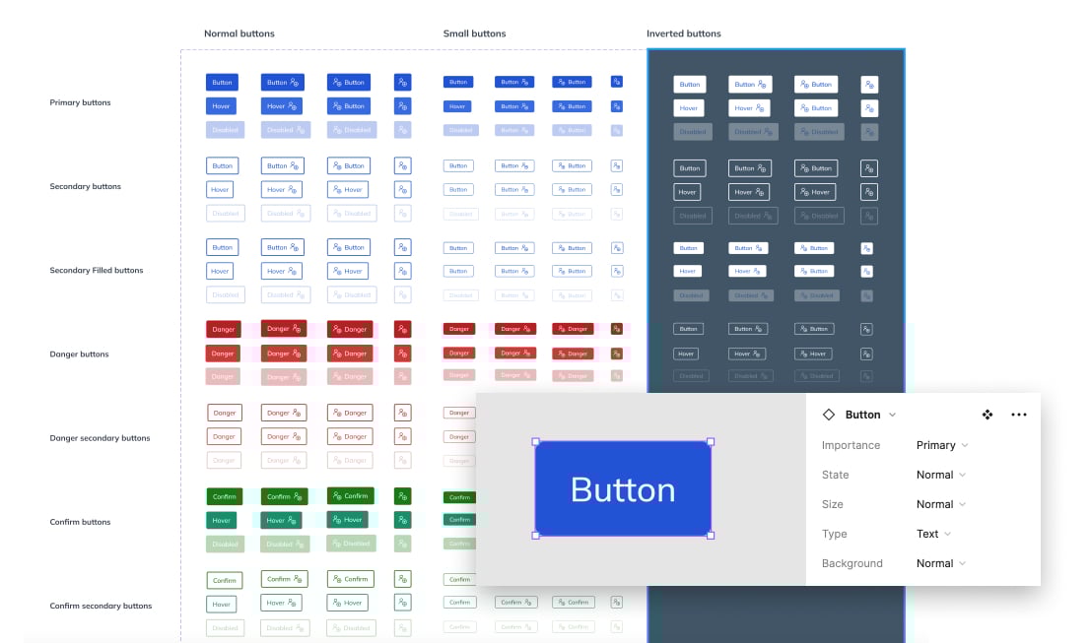
Task: Open the Importance dropdown set to Primary
Action: point(942,445)
